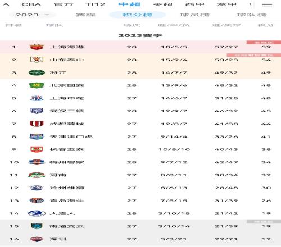
Task: Click team name 长春亚泰
Action: click(67, 149)
